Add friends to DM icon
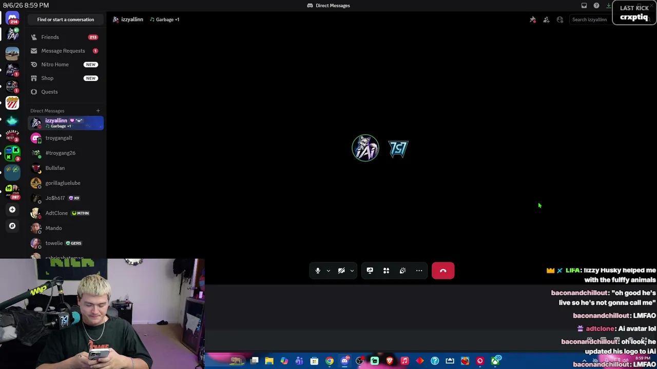Image resolution: width=657 pixels, height=369 pixels. pyautogui.click(x=546, y=19)
